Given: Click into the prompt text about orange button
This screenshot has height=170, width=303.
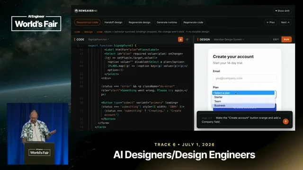Looking at the screenshot, I should point(241,119).
